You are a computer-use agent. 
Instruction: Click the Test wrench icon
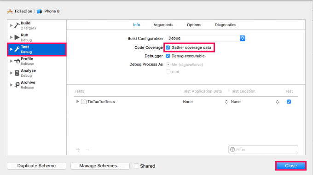coord(17,49)
